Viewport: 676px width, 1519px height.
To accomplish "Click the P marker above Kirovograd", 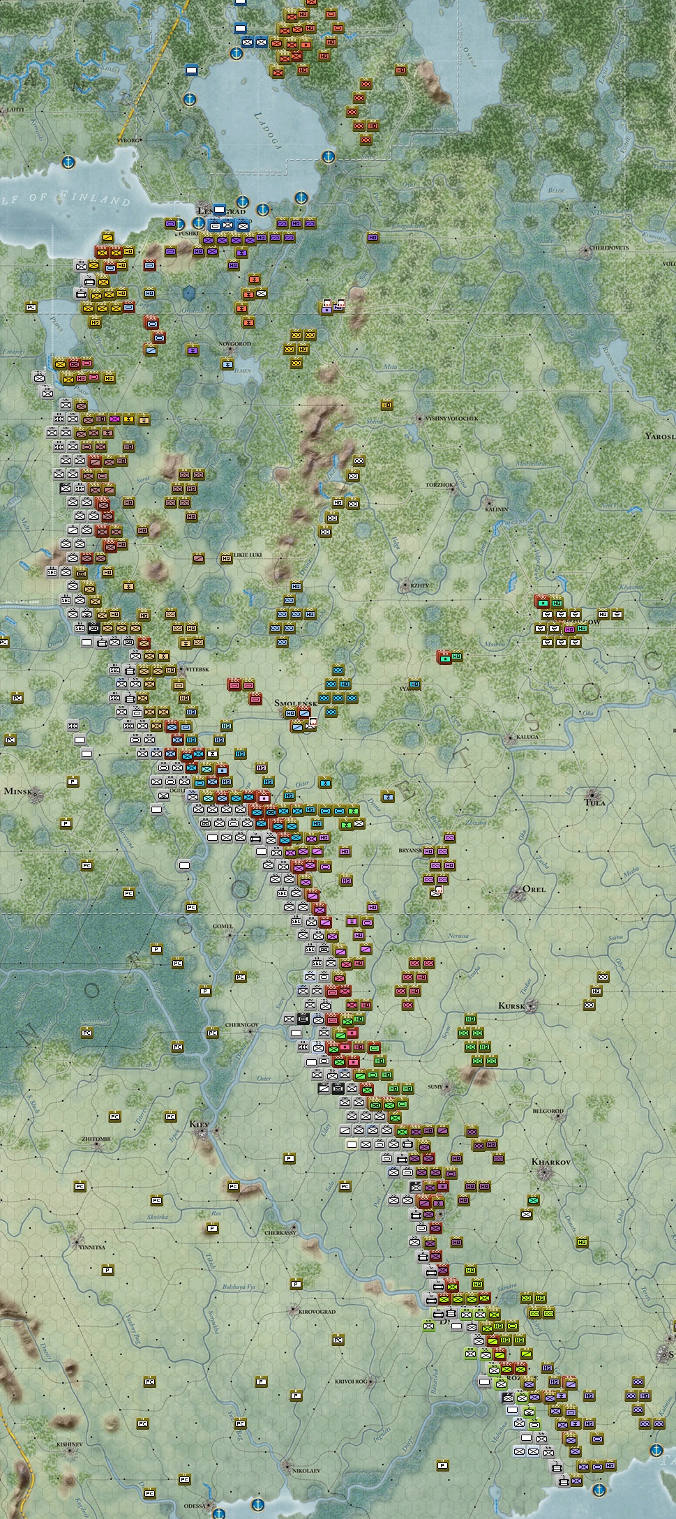I will [x=296, y=1284].
